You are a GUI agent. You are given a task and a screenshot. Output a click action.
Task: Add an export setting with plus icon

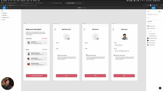161,18
